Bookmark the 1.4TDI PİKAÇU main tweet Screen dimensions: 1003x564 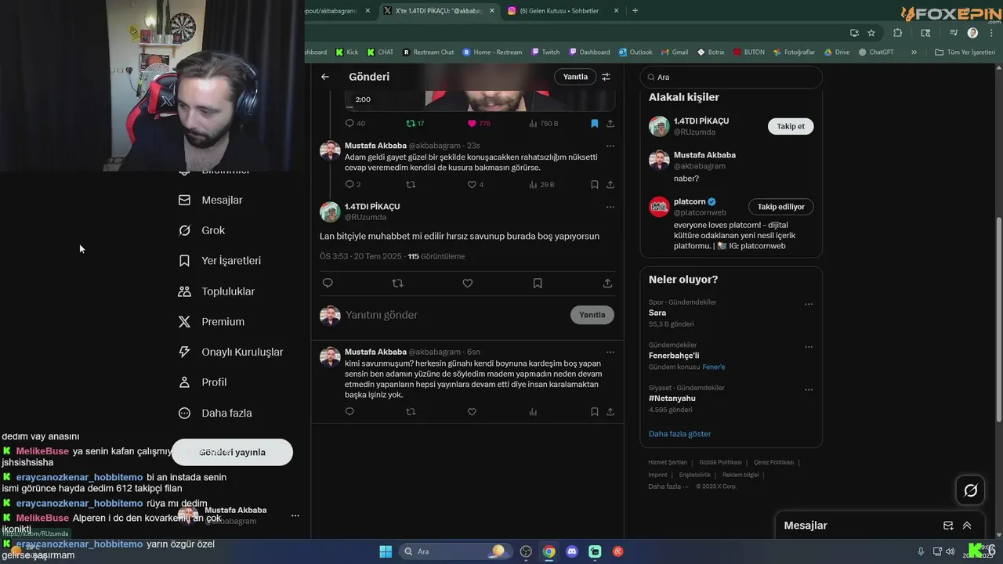[x=538, y=283]
